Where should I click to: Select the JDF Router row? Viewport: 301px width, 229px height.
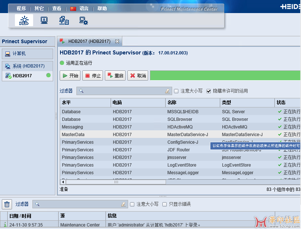click(180, 150)
